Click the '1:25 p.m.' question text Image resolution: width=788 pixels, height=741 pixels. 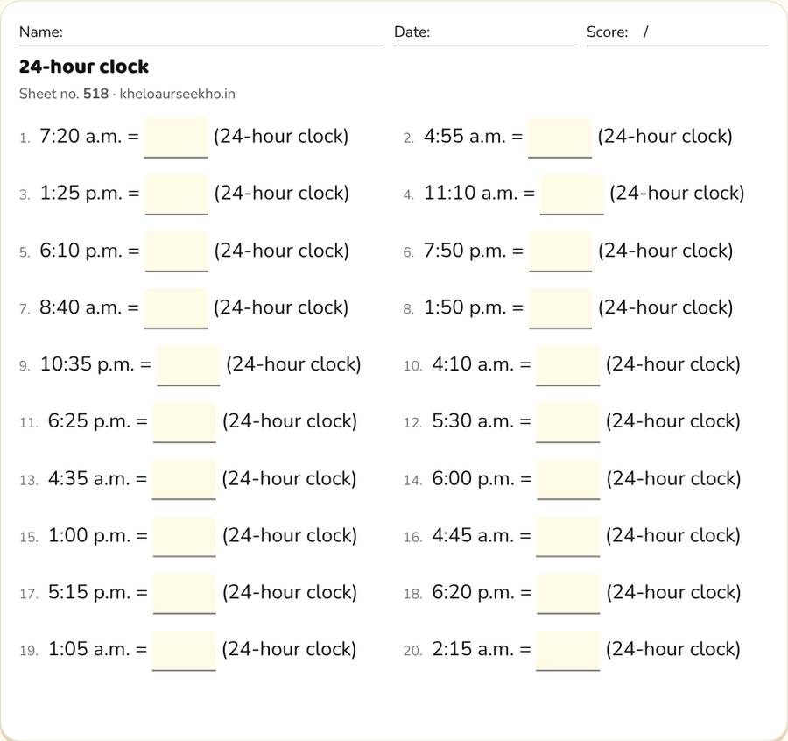click(x=81, y=193)
